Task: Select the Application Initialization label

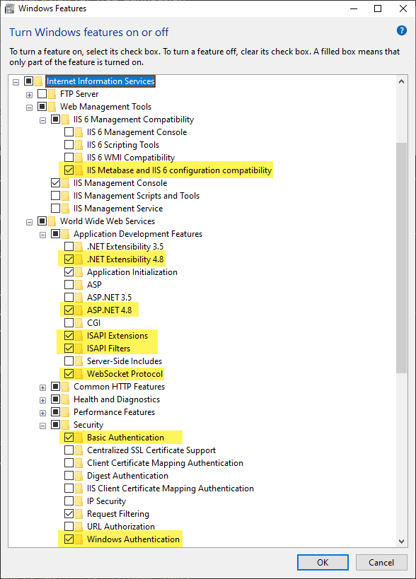Action: click(x=132, y=272)
